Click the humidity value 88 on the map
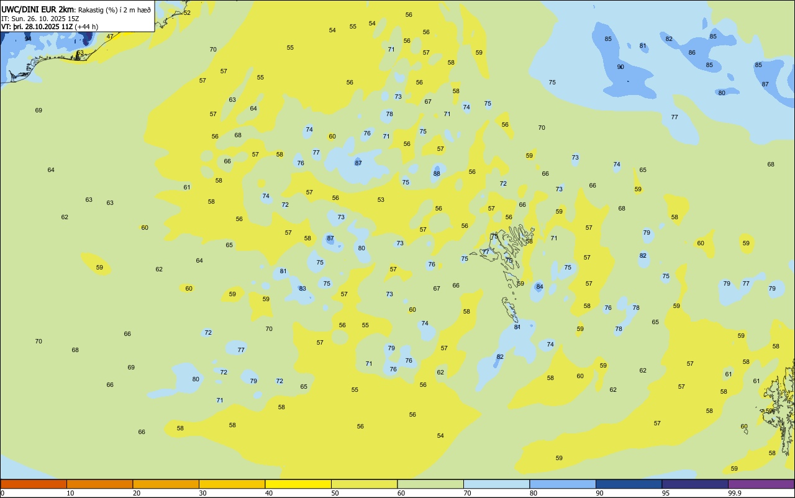 [x=437, y=174]
